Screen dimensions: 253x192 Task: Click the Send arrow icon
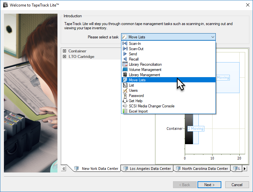point(125,54)
